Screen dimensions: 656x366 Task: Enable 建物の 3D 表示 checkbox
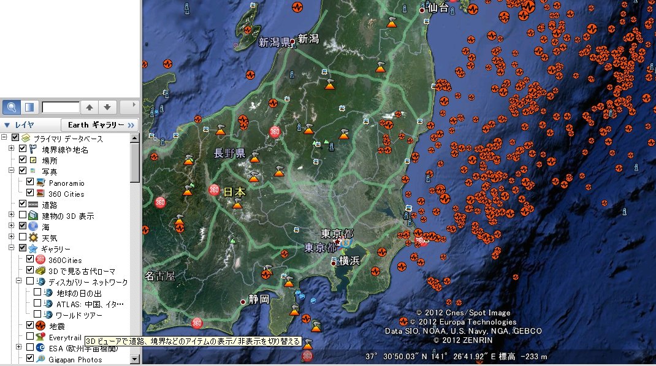[x=23, y=215]
